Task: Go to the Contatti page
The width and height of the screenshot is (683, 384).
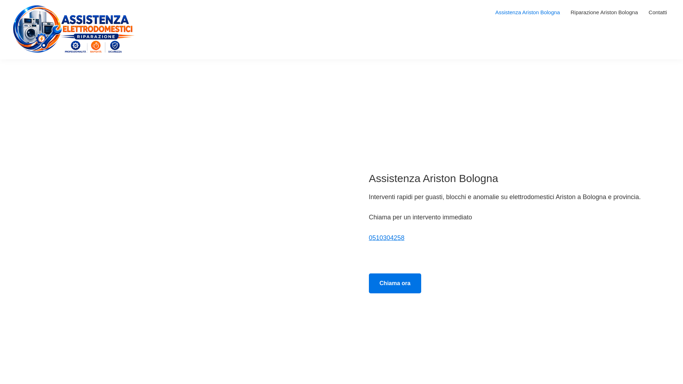Action: coord(657,12)
